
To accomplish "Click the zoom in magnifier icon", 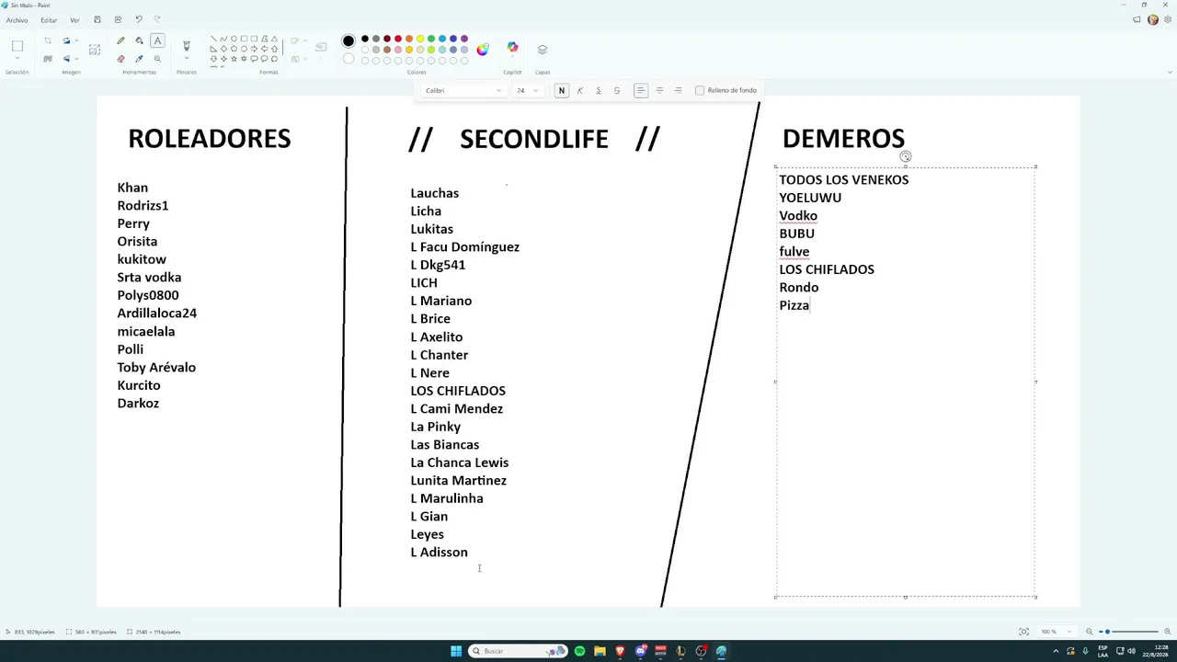I will pyautogui.click(x=1168, y=632).
